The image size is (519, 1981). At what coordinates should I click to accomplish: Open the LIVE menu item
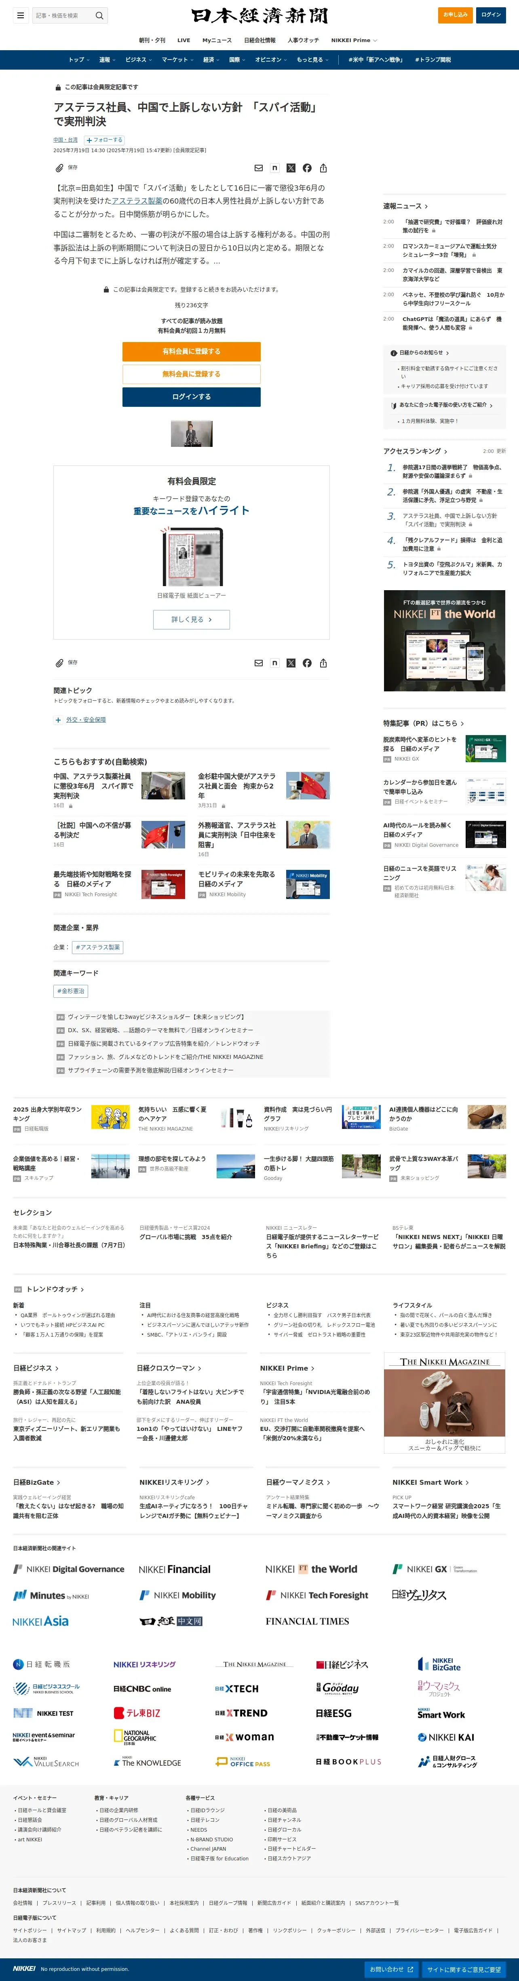(184, 40)
